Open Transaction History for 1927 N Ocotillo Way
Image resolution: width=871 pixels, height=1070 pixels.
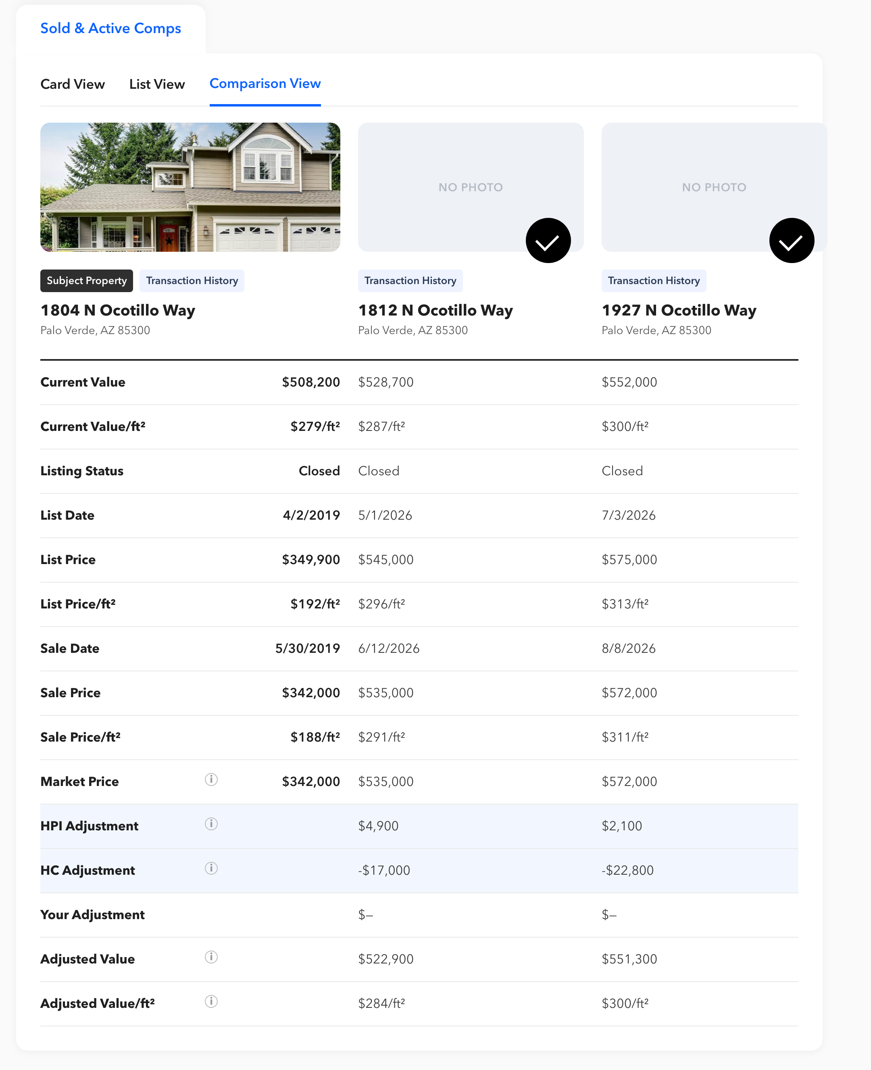[x=654, y=280]
